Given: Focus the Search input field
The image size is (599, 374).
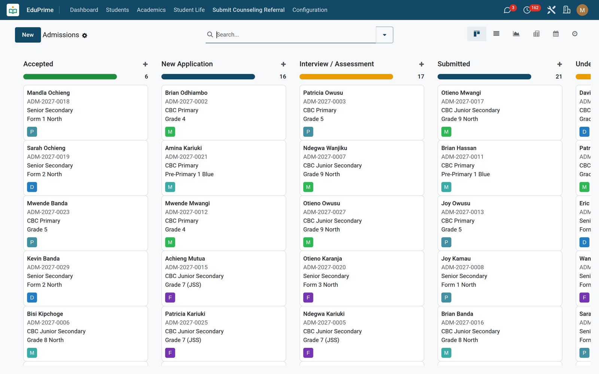Looking at the screenshot, I should pyautogui.click(x=295, y=34).
